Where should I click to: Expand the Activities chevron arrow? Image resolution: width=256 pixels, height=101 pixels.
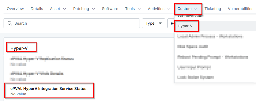pos(169,9)
